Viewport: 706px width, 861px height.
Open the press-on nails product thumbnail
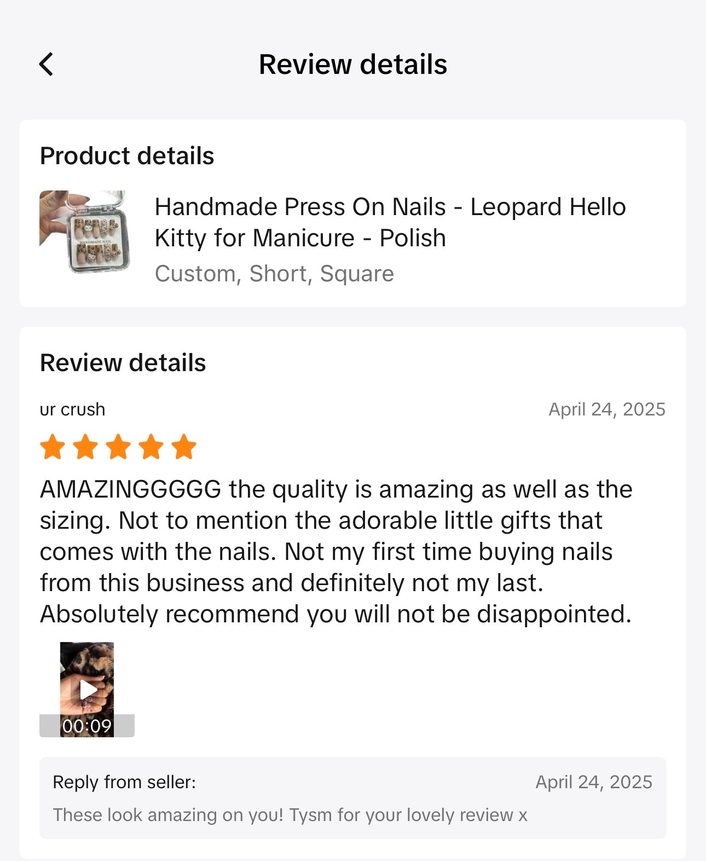[x=84, y=232]
